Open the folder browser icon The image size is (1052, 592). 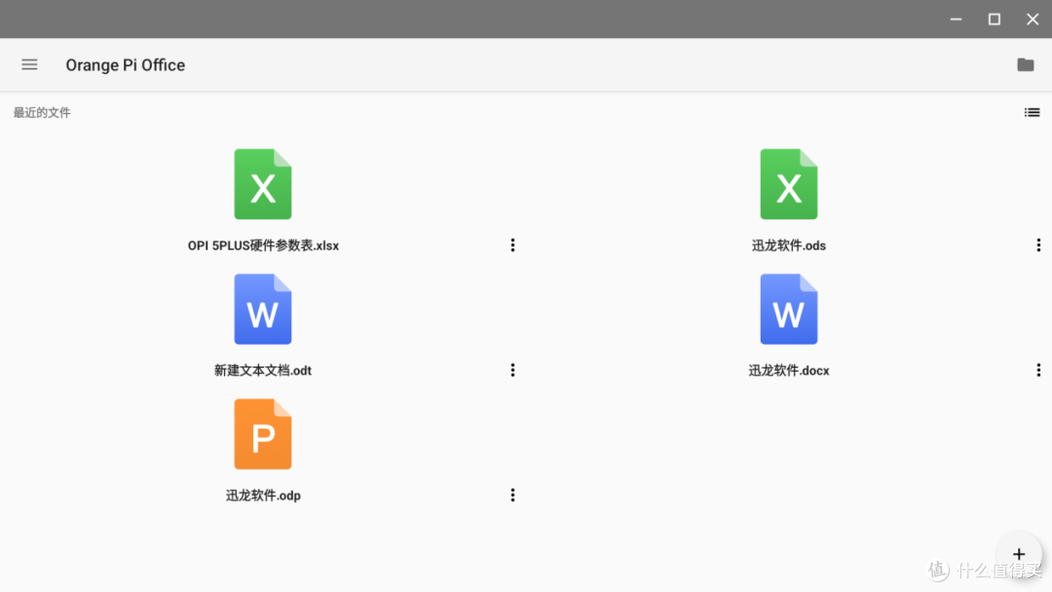pos(1025,64)
